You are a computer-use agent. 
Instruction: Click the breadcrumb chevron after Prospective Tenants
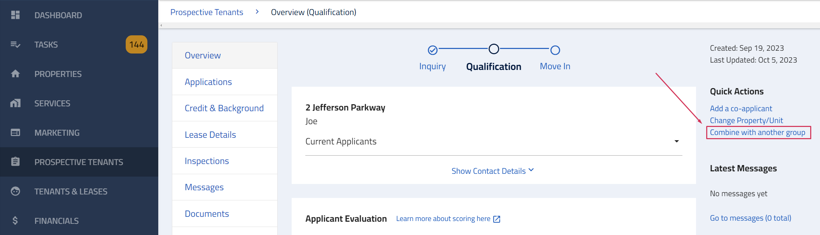click(x=257, y=12)
